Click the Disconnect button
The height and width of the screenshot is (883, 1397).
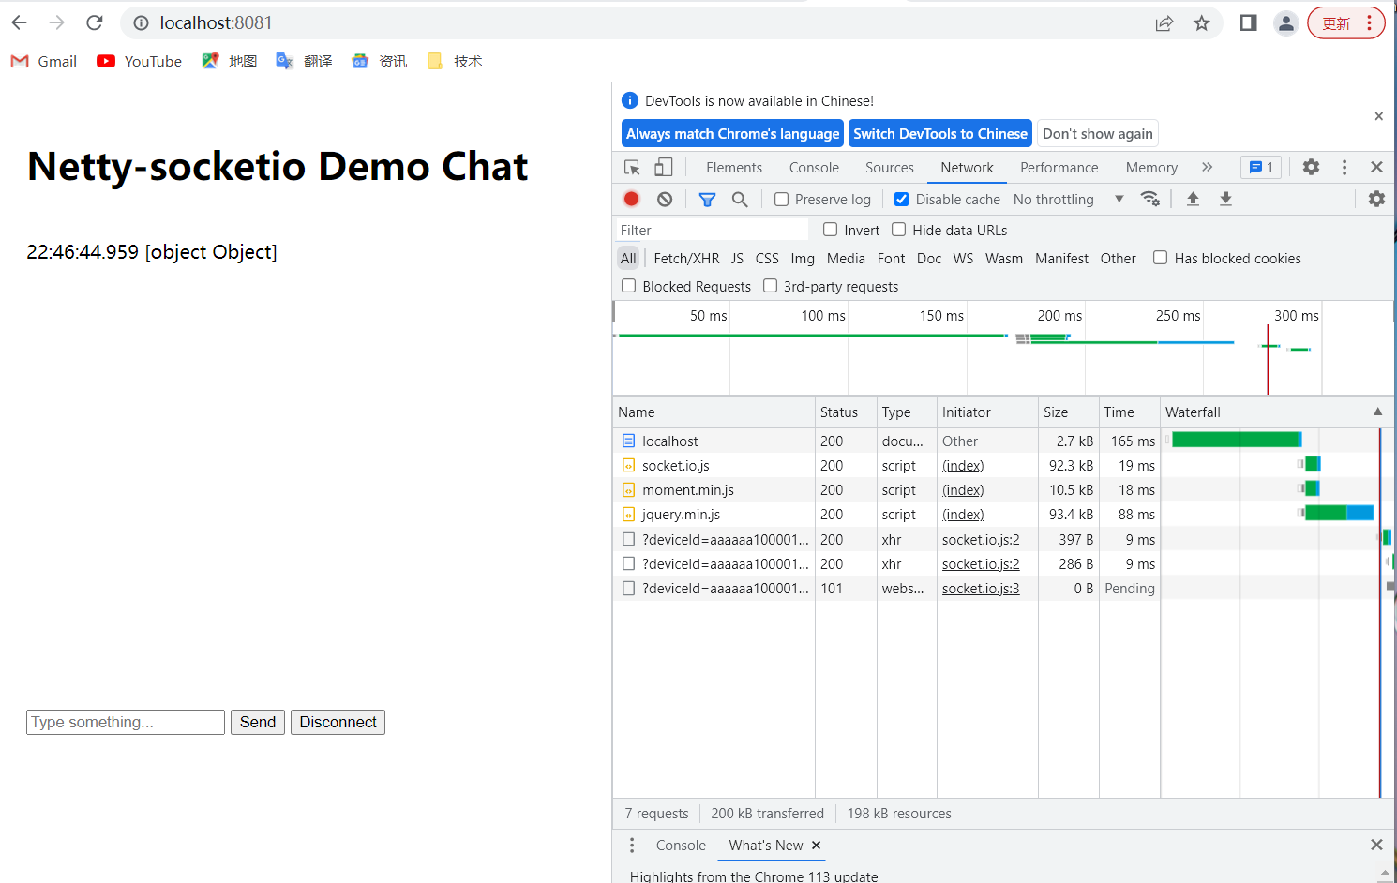338,722
